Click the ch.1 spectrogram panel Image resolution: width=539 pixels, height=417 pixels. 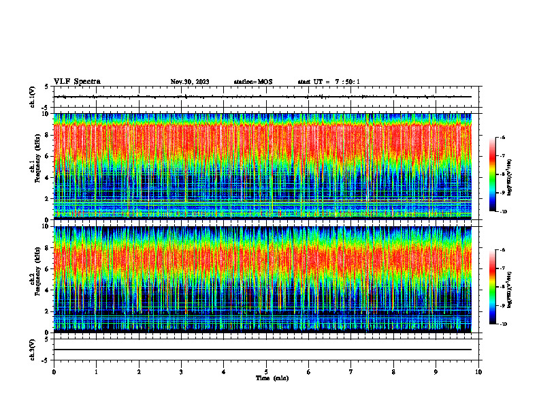263,166
